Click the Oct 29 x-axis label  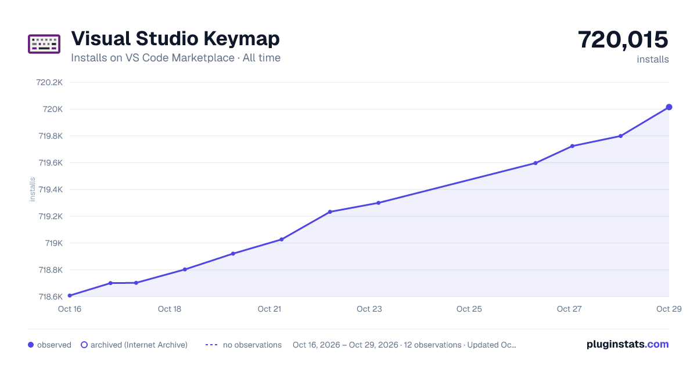click(x=669, y=309)
